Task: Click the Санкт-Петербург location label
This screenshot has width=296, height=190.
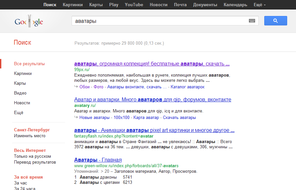Action: [x=32, y=130]
